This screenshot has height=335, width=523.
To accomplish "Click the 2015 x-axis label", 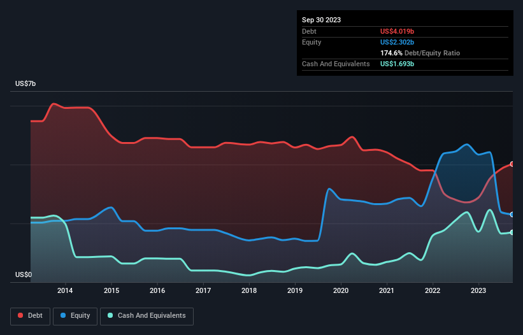I will 111,290.
